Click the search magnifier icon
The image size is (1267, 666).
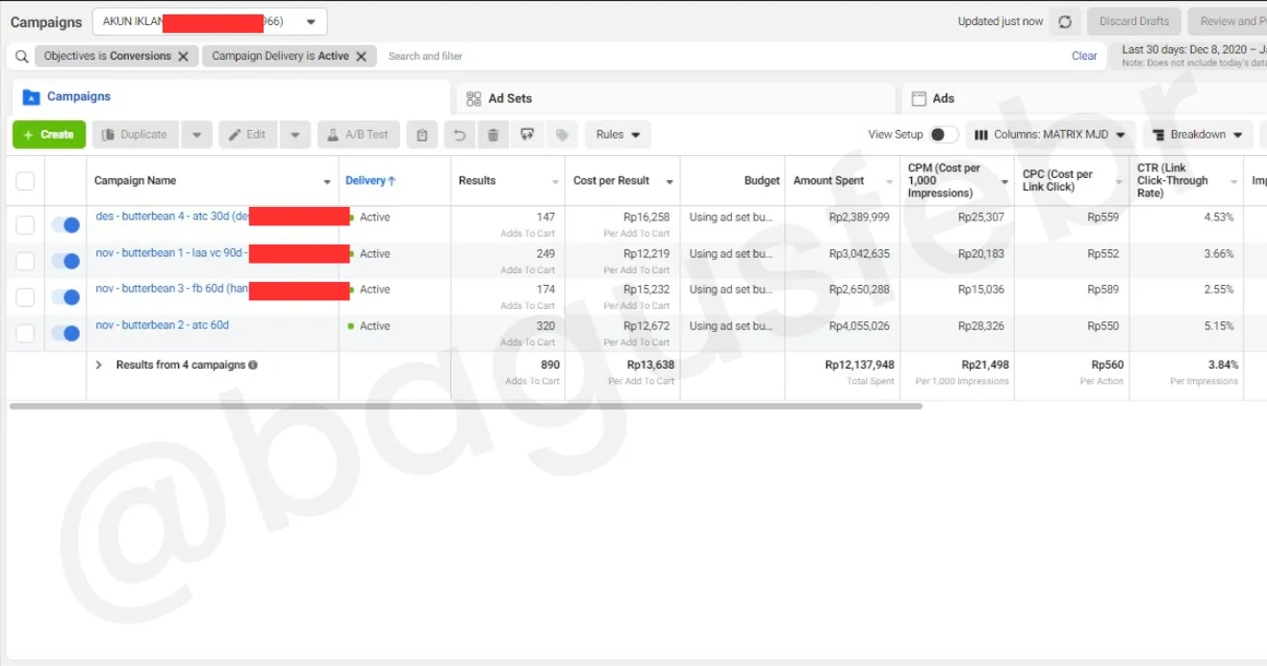(x=21, y=57)
